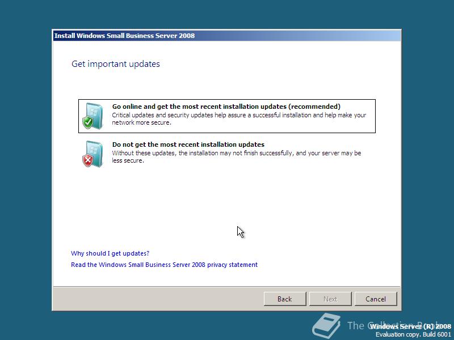This screenshot has height=340, width=454.
Task: Cancel the installation wizard
Action: [x=376, y=299]
